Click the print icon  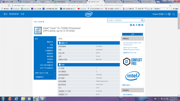tap(133, 25)
